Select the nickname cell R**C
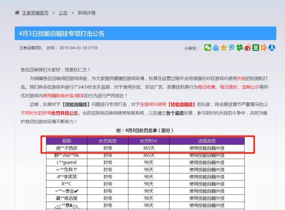The width and height of the screenshot is (285, 210). (x=67, y=184)
